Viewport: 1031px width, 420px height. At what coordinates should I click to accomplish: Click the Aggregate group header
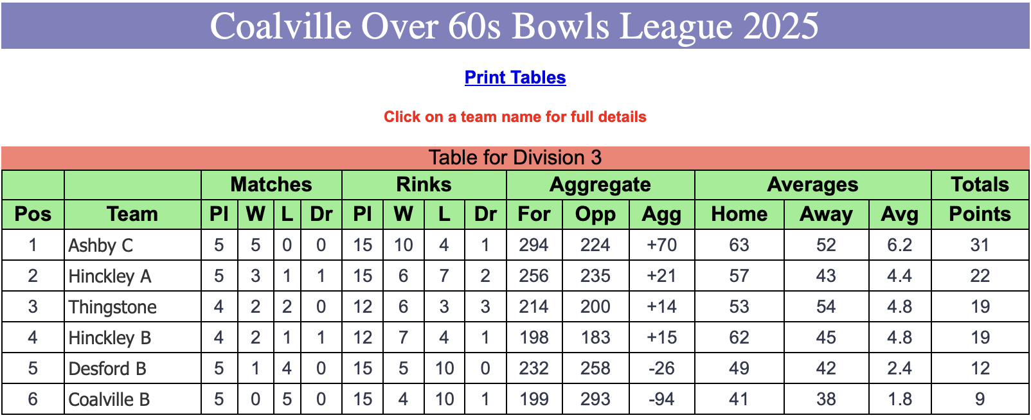(x=600, y=185)
